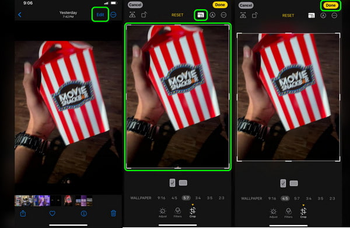Select 5:7 ratio in the middle screen

[x=186, y=198]
